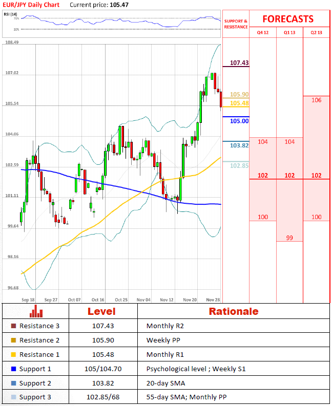Click the 103.82 level beside the chart
The height and width of the screenshot is (406, 332).
pos(239,145)
